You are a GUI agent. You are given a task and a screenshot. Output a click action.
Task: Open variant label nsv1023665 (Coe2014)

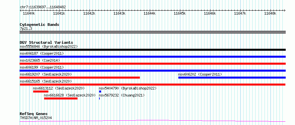coord(40,60)
